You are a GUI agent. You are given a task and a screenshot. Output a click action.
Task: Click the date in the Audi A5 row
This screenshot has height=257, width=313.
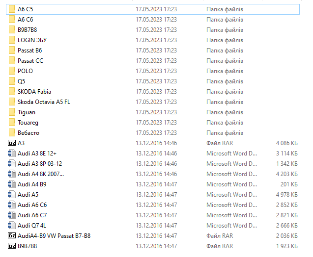pos(156,195)
